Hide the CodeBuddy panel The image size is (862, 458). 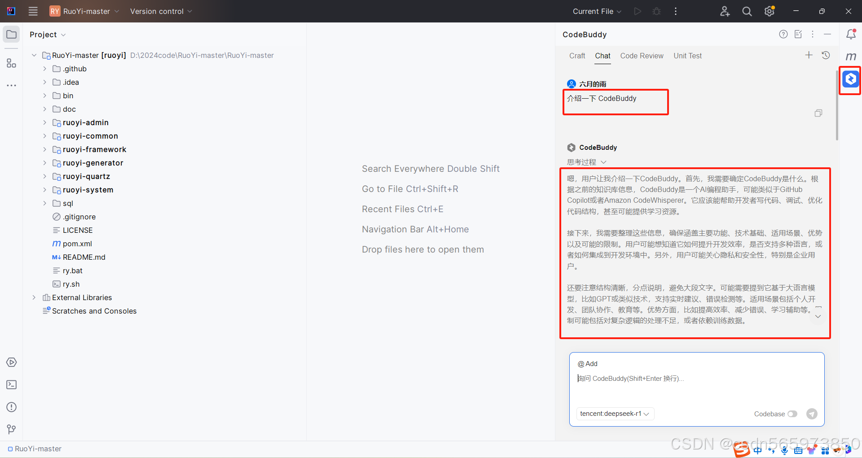(827, 34)
